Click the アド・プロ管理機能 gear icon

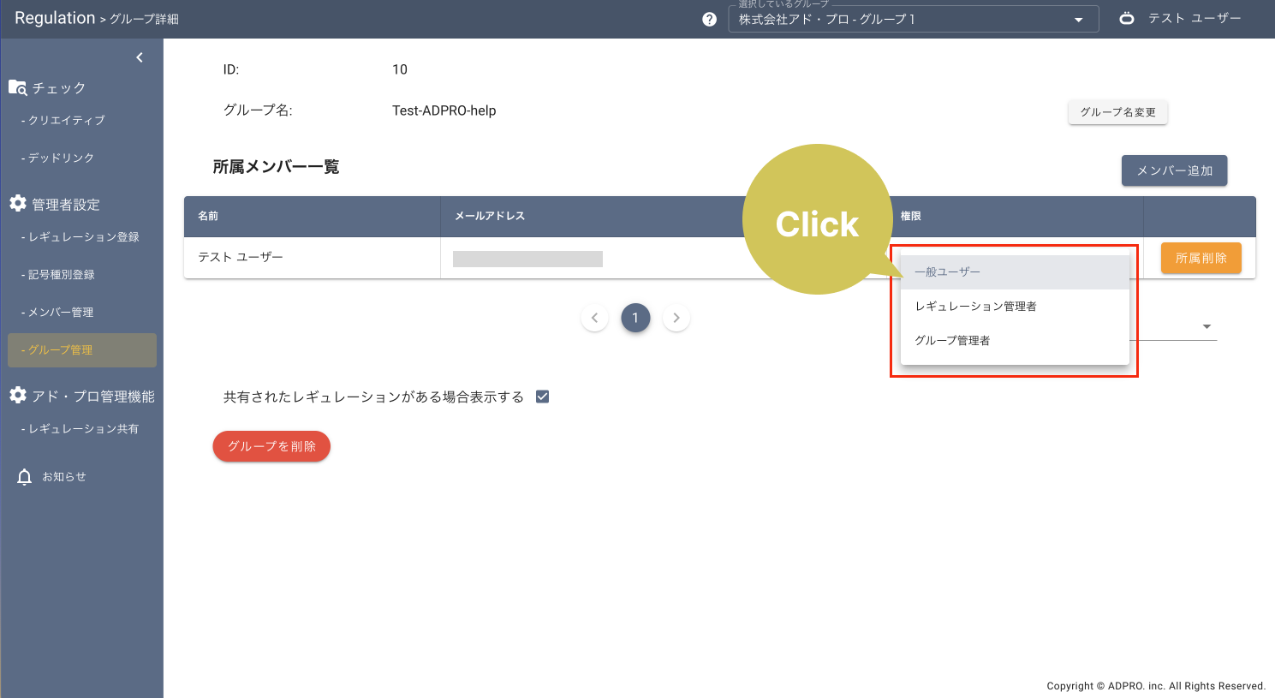[x=18, y=396]
